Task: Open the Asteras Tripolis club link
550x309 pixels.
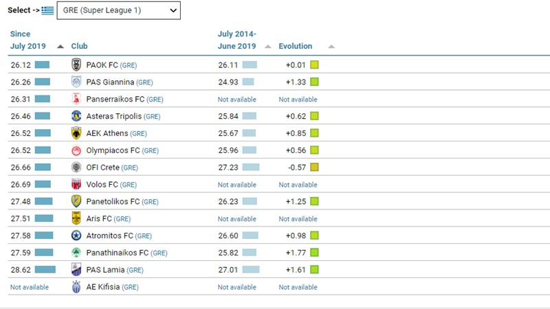Action: point(114,116)
